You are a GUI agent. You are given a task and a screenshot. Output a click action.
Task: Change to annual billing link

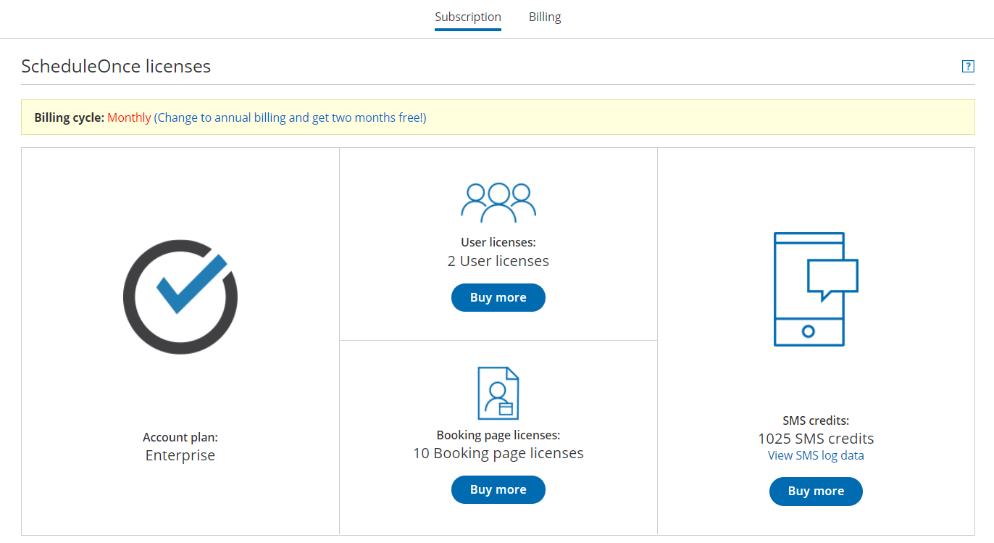(291, 117)
